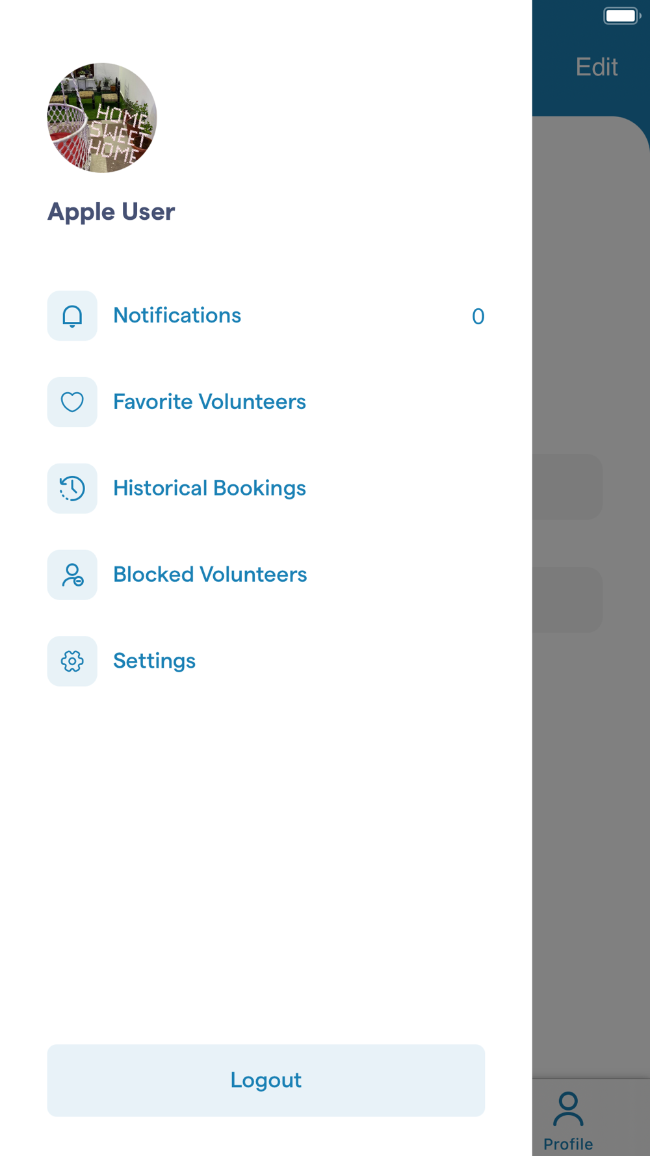Tap the Blocked Volunteers person icon
This screenshot has width=650, height=1156.
point(72,575)
